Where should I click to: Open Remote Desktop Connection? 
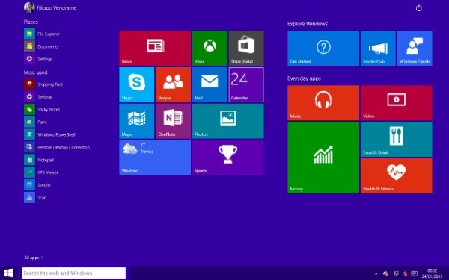point(57,147)
